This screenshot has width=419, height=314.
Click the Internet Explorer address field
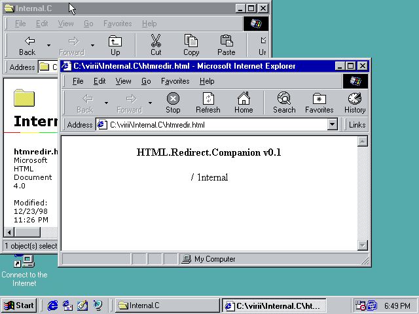tap(217, 125)
